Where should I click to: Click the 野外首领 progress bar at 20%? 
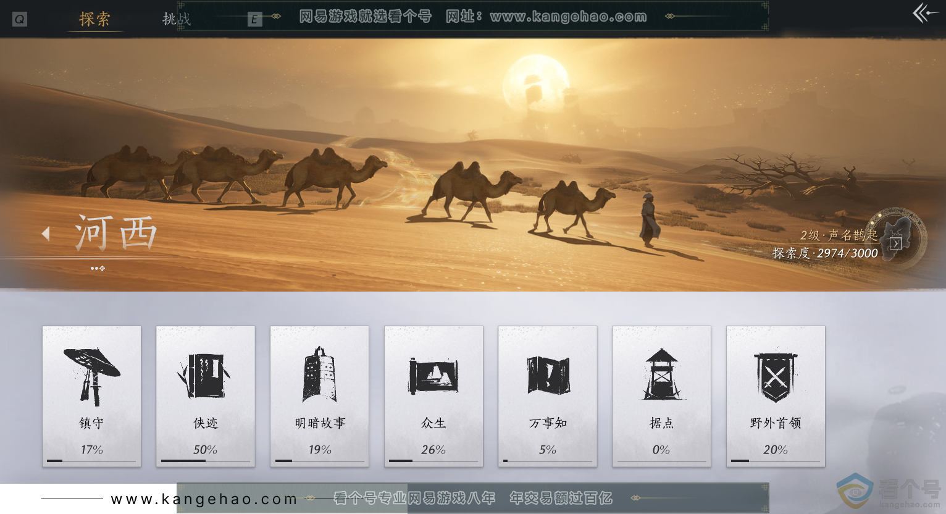click(776, 461)
